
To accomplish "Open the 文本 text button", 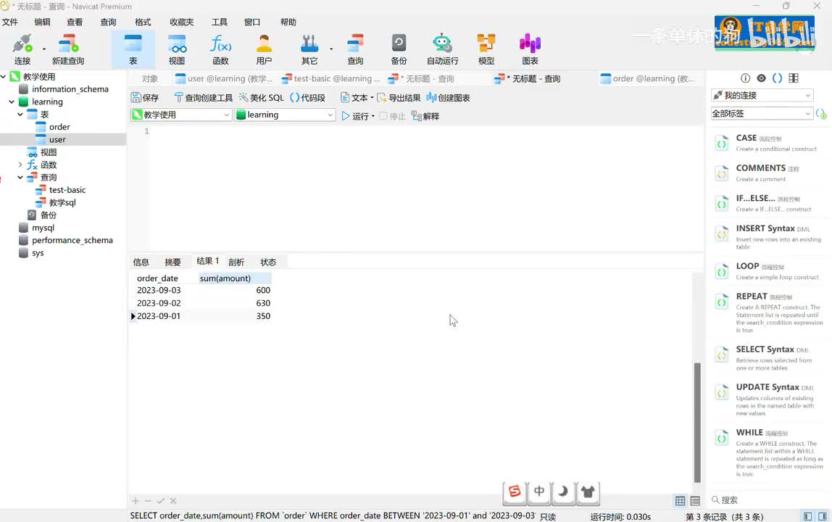I will [356, 98].
